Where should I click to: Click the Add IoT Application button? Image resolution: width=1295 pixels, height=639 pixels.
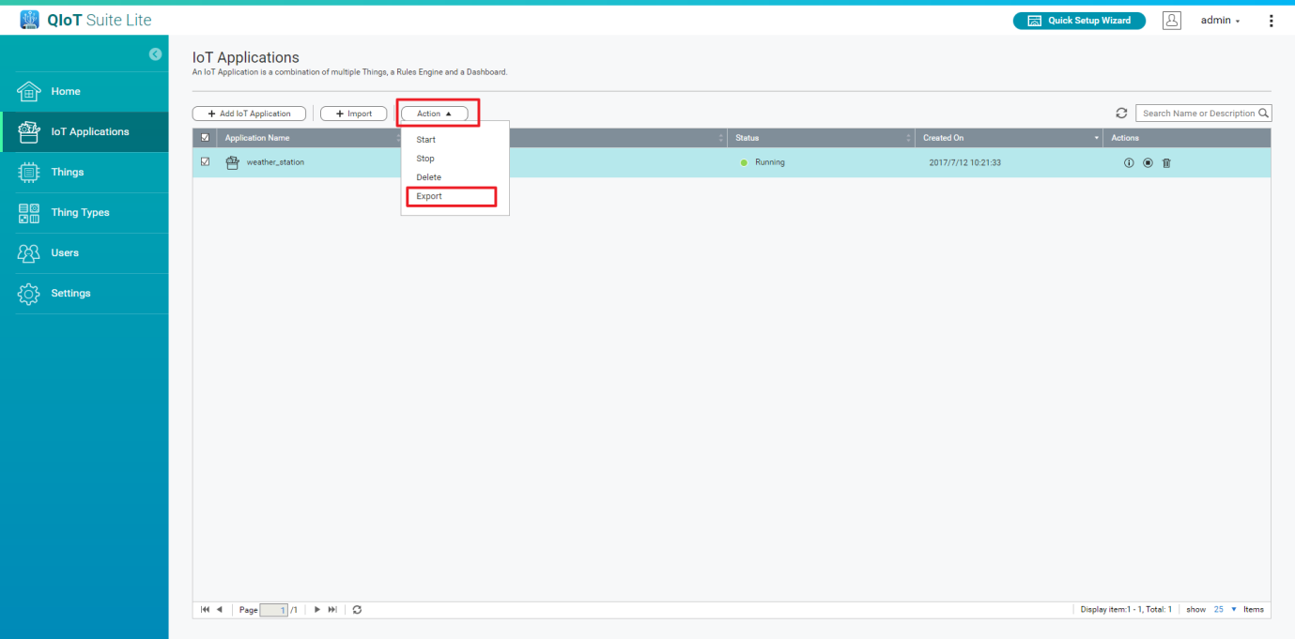pyautogui.click(x=249, y=114)
